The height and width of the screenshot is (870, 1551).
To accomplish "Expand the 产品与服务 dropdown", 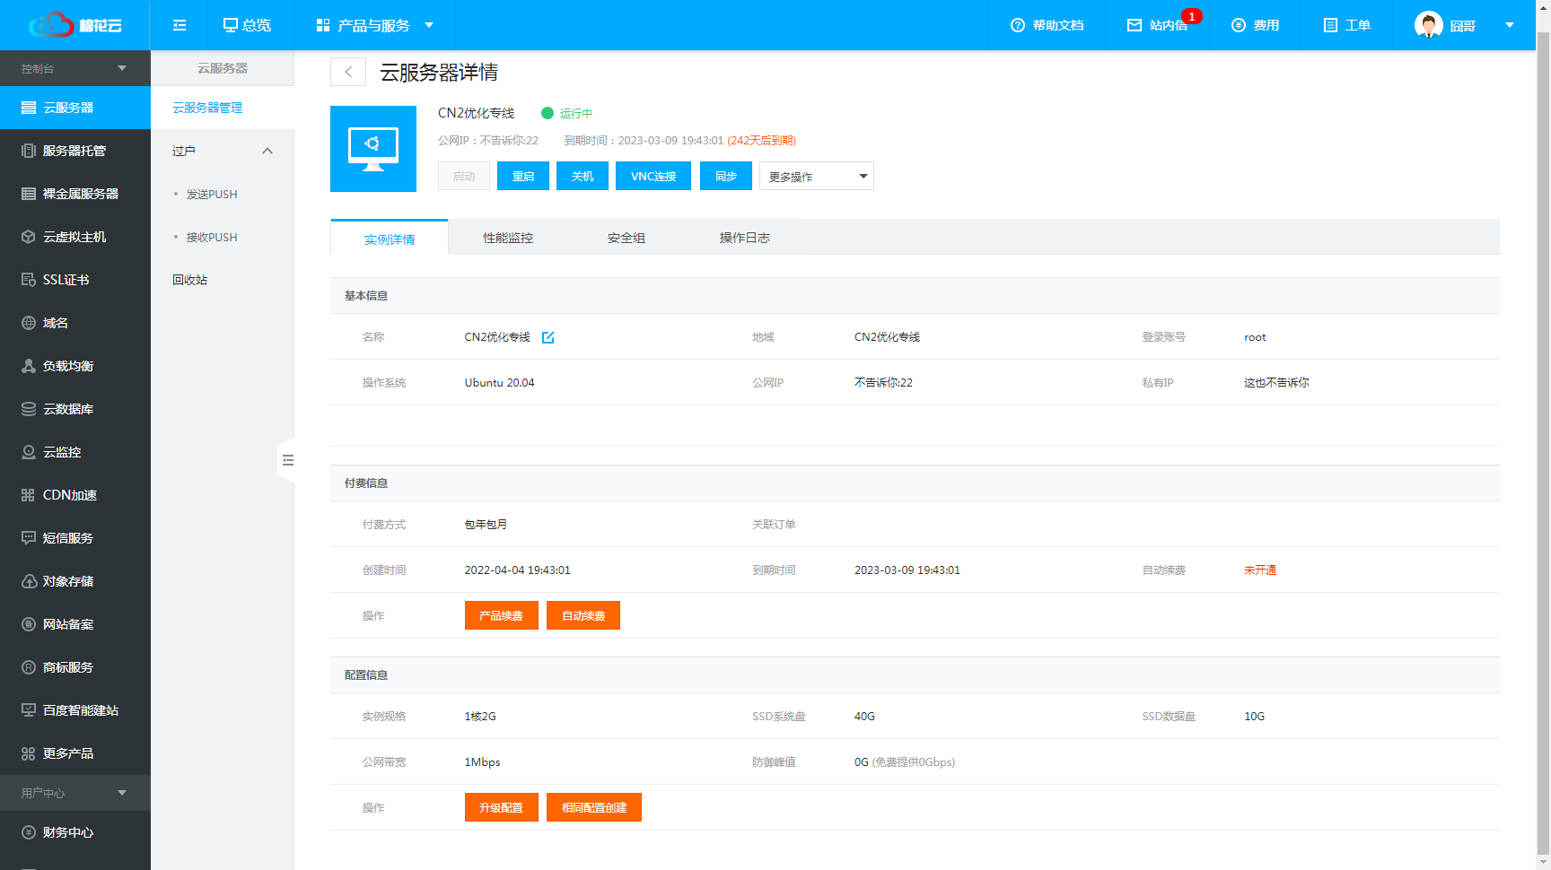I will pyautogui.click(x=375, y=25).
